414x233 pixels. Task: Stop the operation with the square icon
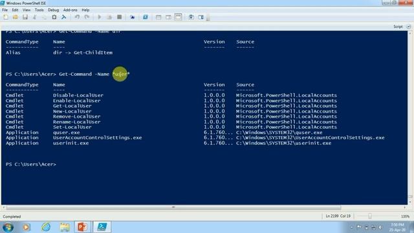tap(119, 17)
